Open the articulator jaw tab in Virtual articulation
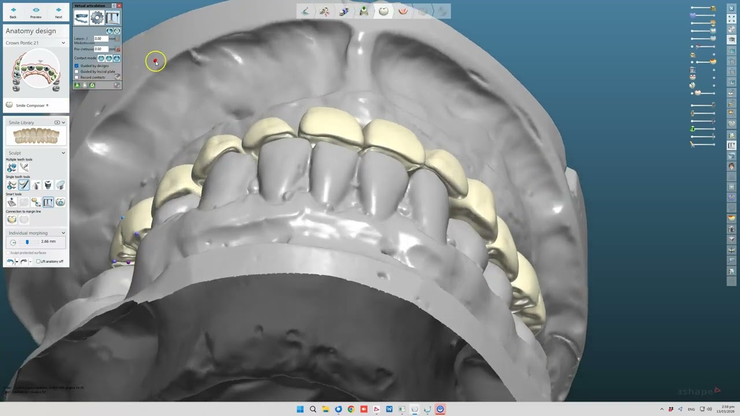Viewport: 740px width, 416px height. (x=81, y=18)
